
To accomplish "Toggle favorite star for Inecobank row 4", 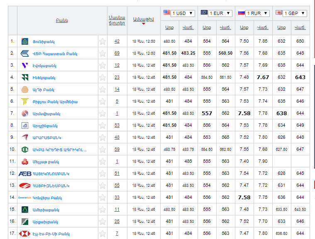I will point(103,77).
